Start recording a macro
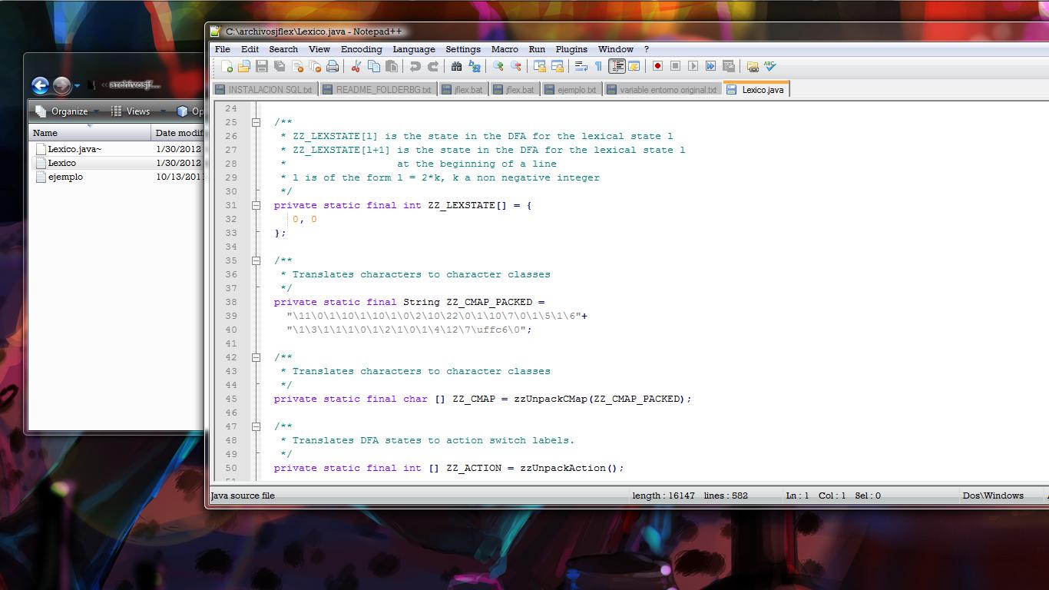1049x590 pixels. [x=658, y=68]
